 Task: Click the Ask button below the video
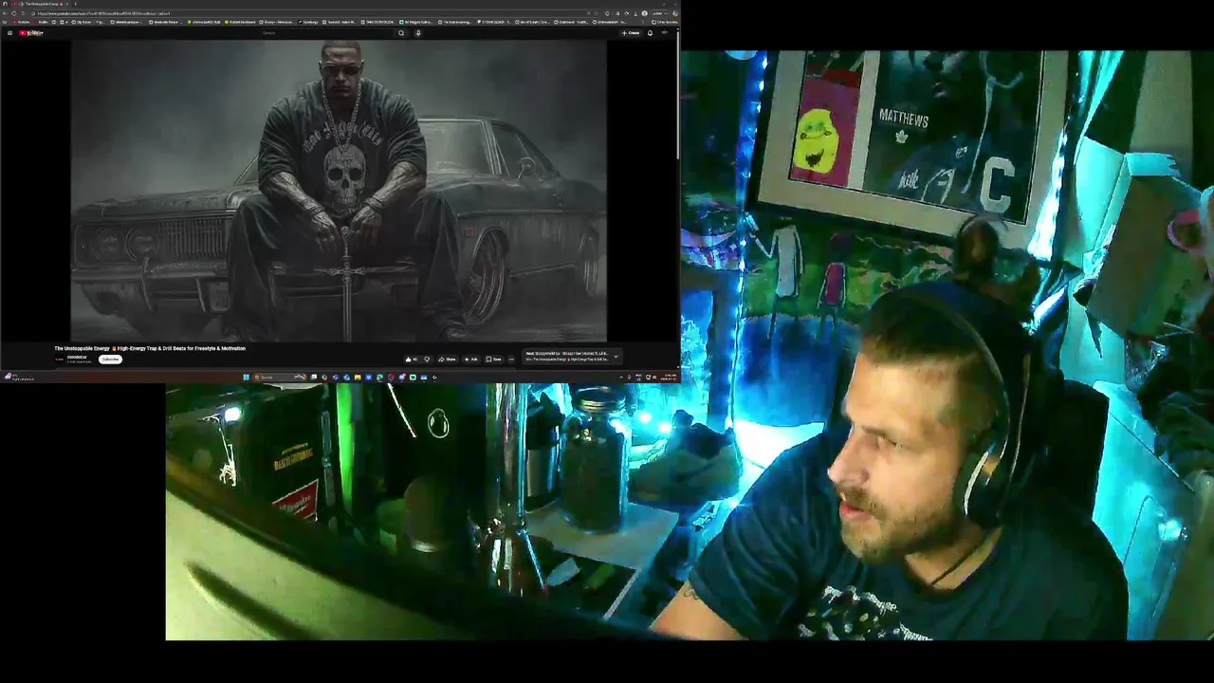coord(470,360)
